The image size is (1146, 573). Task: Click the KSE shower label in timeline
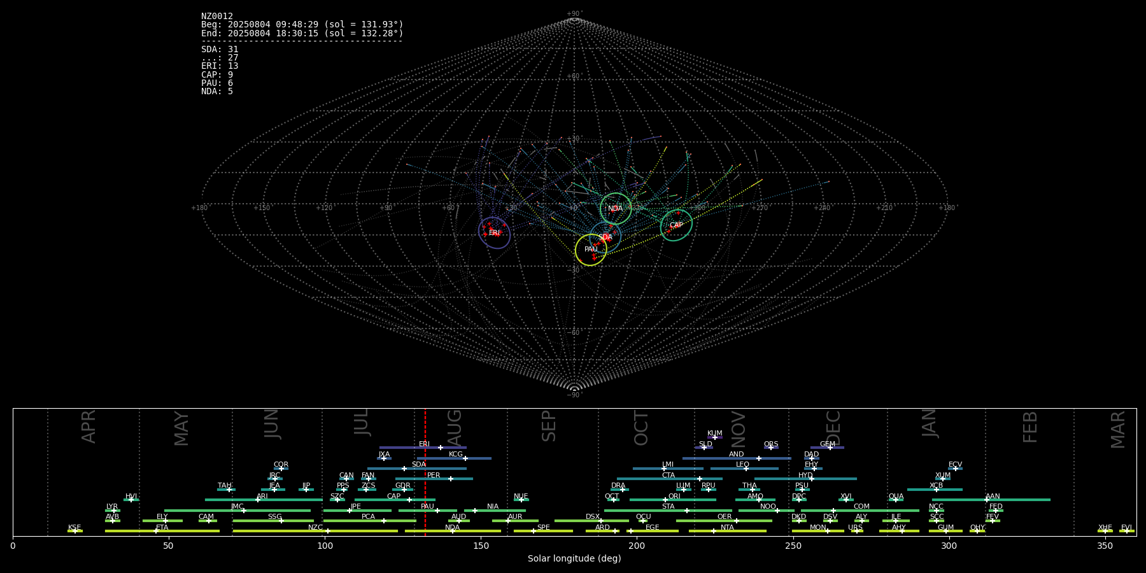tap(74, 528)
